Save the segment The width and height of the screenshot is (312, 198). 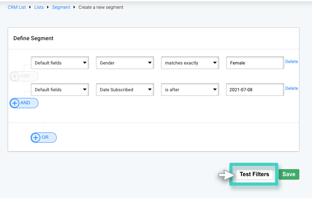pyautogui.click(x=289, y=174)
